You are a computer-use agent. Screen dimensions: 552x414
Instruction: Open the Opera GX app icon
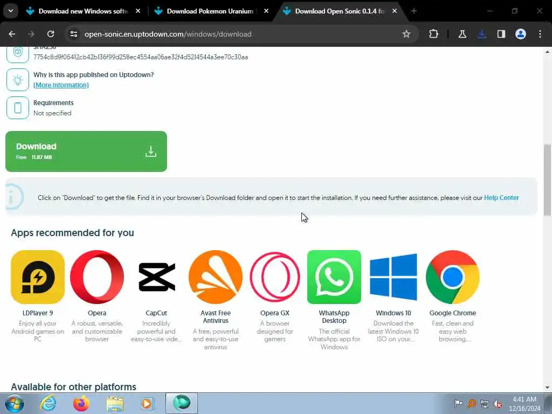tap(275, 277)
